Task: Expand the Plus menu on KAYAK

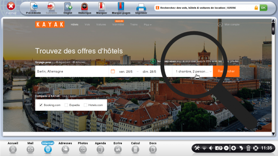Action: click(x=148, y=25)
